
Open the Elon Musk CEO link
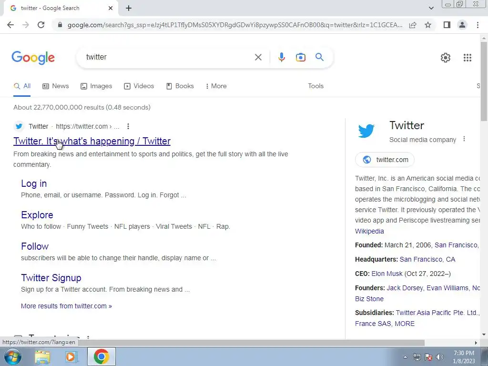pyautogui.click(x=387, y=274)
